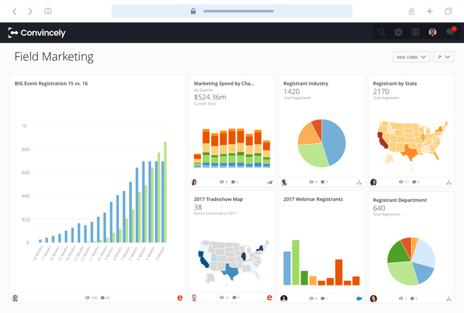Click the Convincely logo
The image size is (464, 313).
click(x=37, y=33)
